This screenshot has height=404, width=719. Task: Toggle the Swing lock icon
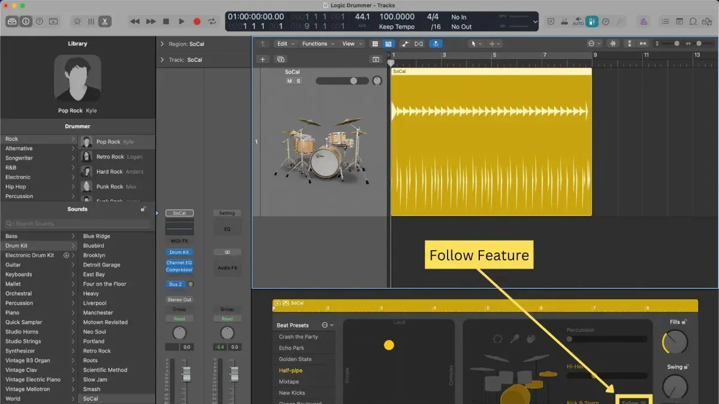tap(687, 367)
